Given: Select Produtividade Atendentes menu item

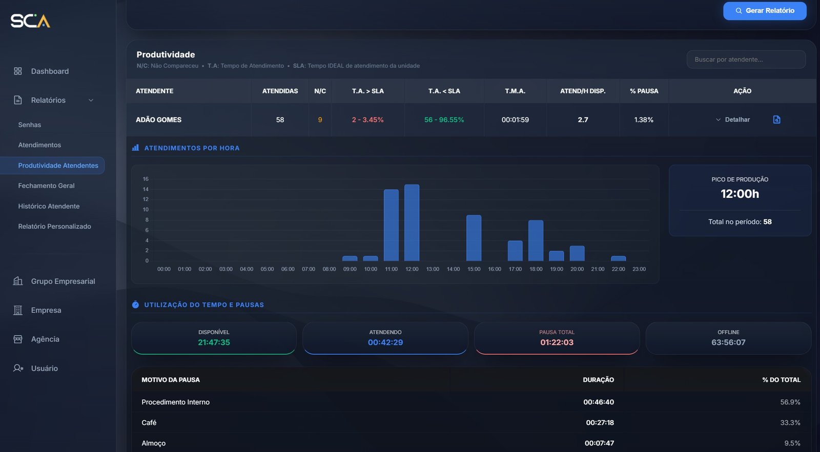Looking at the screenshot, I should pyautogui.click(x=58, y=166).
